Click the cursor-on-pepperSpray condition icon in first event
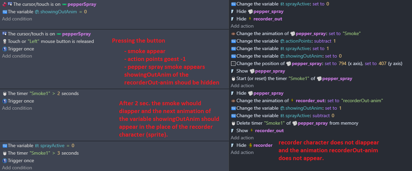This screenshot has height=171, width=412. pos(10,4)
